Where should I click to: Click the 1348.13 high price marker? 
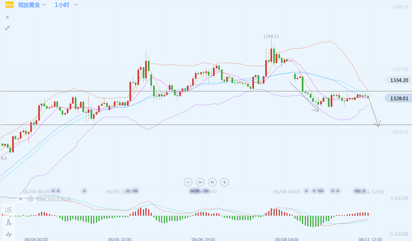click(x=271, y=36)
